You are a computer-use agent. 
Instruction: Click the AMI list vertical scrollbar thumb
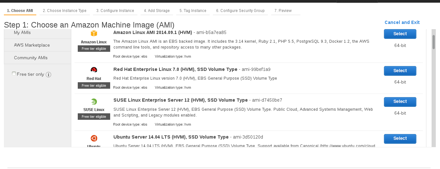tap(434, 42)
